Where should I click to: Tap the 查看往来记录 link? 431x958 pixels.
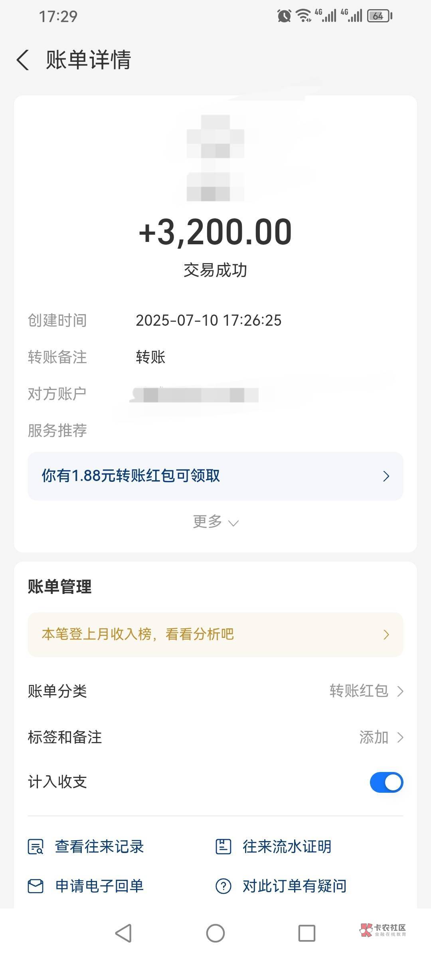pyautogui.click(x=99, y=847)
